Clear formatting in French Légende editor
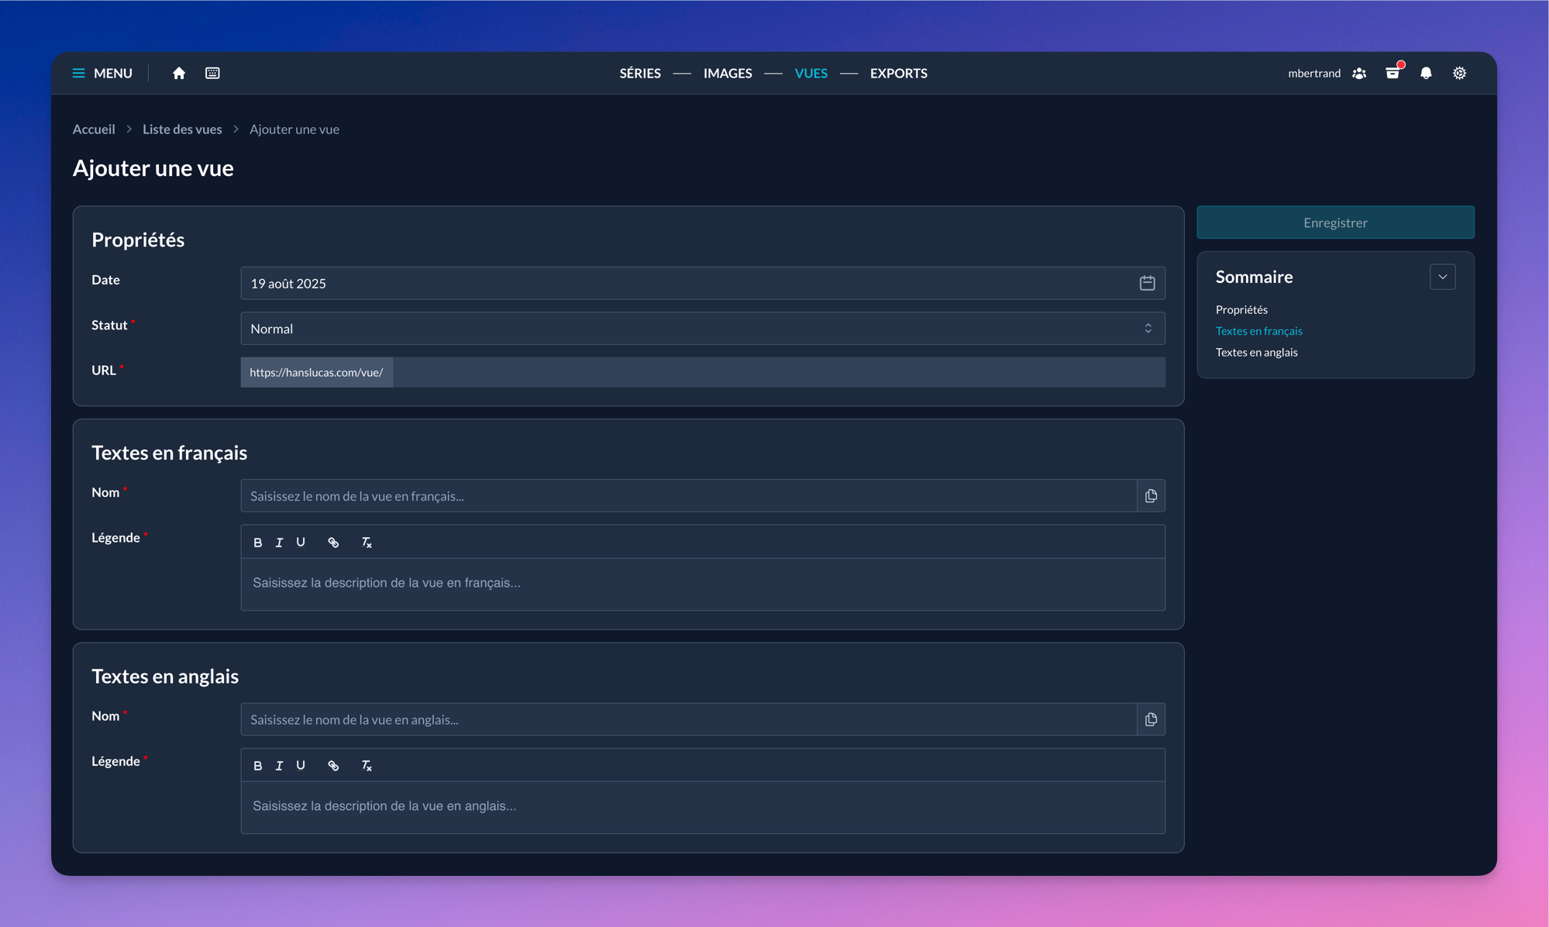Image resolution: width=1549 pixels, height=927 pixels. 367,543
